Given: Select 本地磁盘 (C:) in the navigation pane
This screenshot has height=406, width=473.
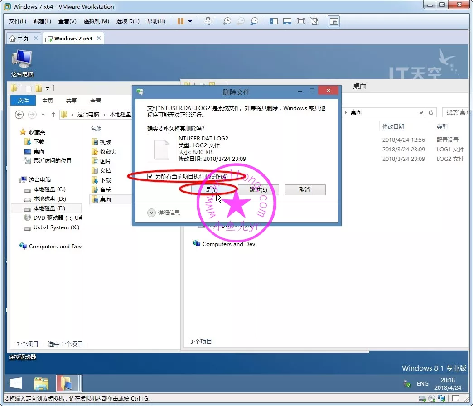Looking at the screenshot, I should click(49, 189).
